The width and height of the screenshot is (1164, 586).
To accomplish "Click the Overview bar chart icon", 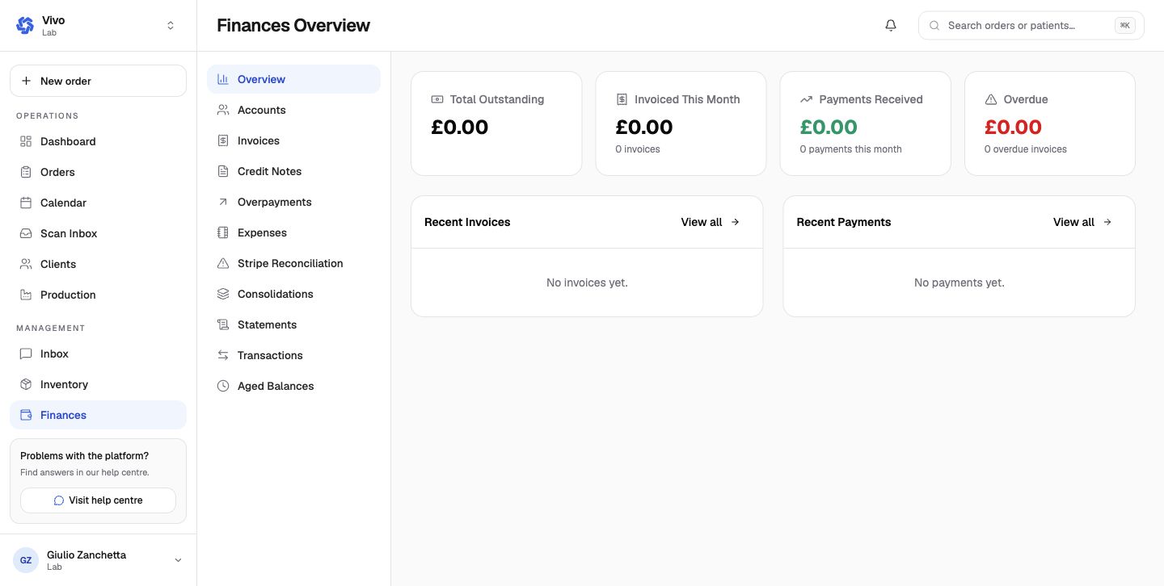I will click(x=223, y=79).
